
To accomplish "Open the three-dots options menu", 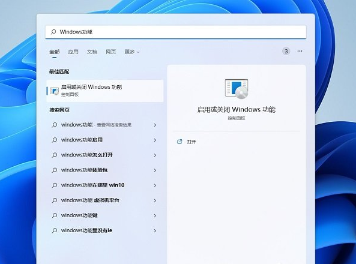I will tap(300, 51).
